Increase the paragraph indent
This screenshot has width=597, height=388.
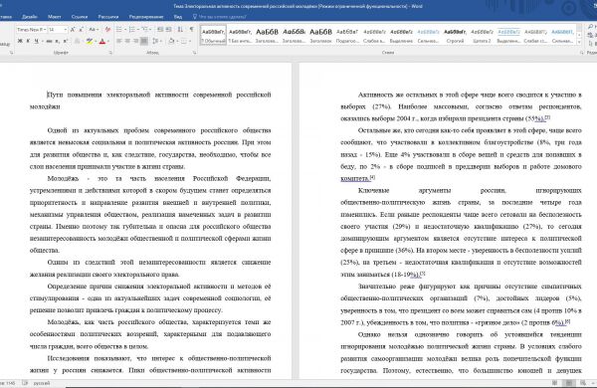tap(169, 29)
